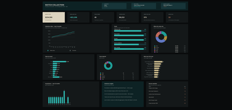Viewport: 232px width, 110px height.
Task: Click the Field category legend swatch
Action: [155, 52]
